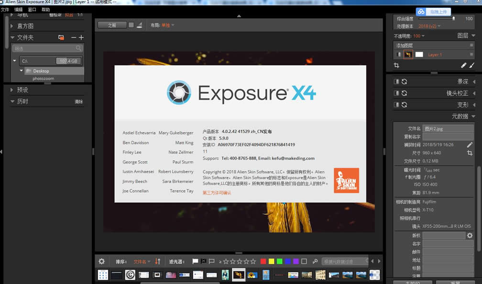The image size is (482, 284).
Task: Toggle the 镜头校正 panel on/off switch
Action: [396, 93]
